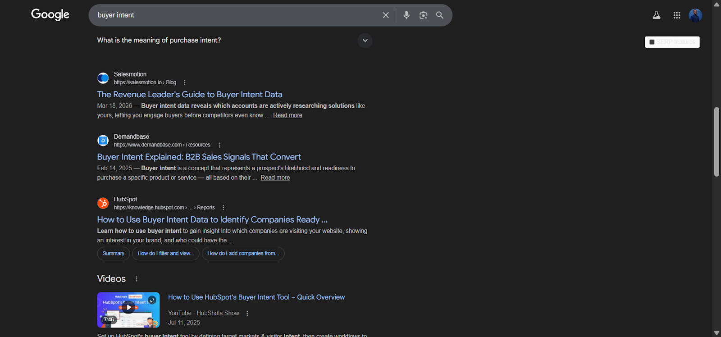
Task: Open 'How to Use Buyer Intent Data to Identify Companies' result
Action: 212,219
